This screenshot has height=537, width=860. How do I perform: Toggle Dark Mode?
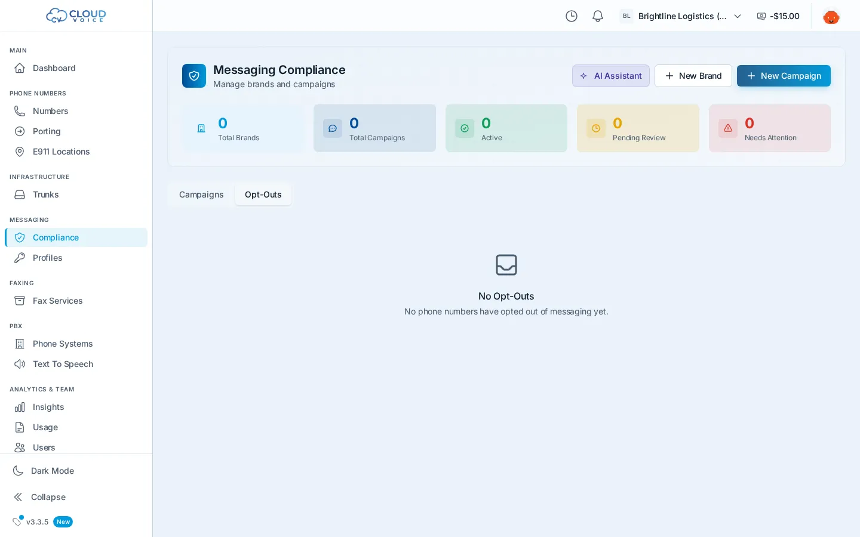(76, 471)
